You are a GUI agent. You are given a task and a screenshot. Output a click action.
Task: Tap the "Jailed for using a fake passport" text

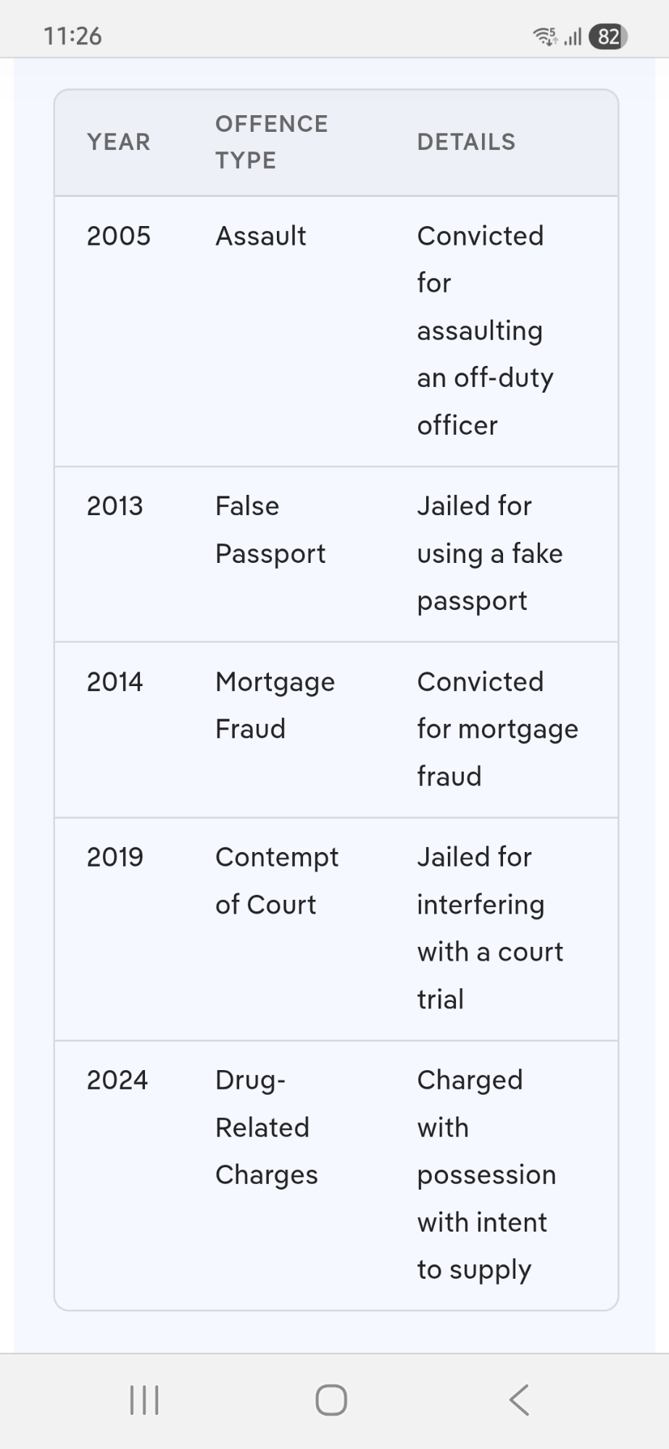[490, 554]
